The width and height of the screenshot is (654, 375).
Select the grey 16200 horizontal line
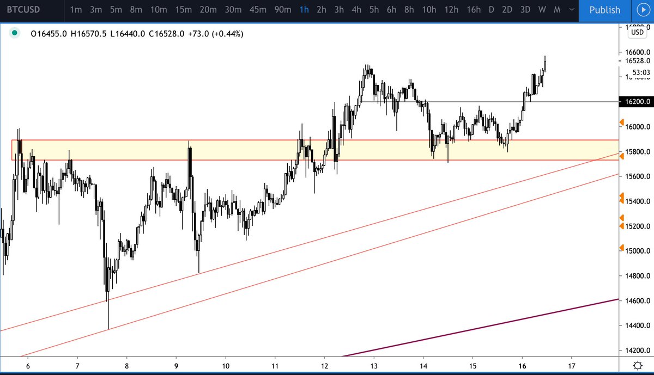491,102
